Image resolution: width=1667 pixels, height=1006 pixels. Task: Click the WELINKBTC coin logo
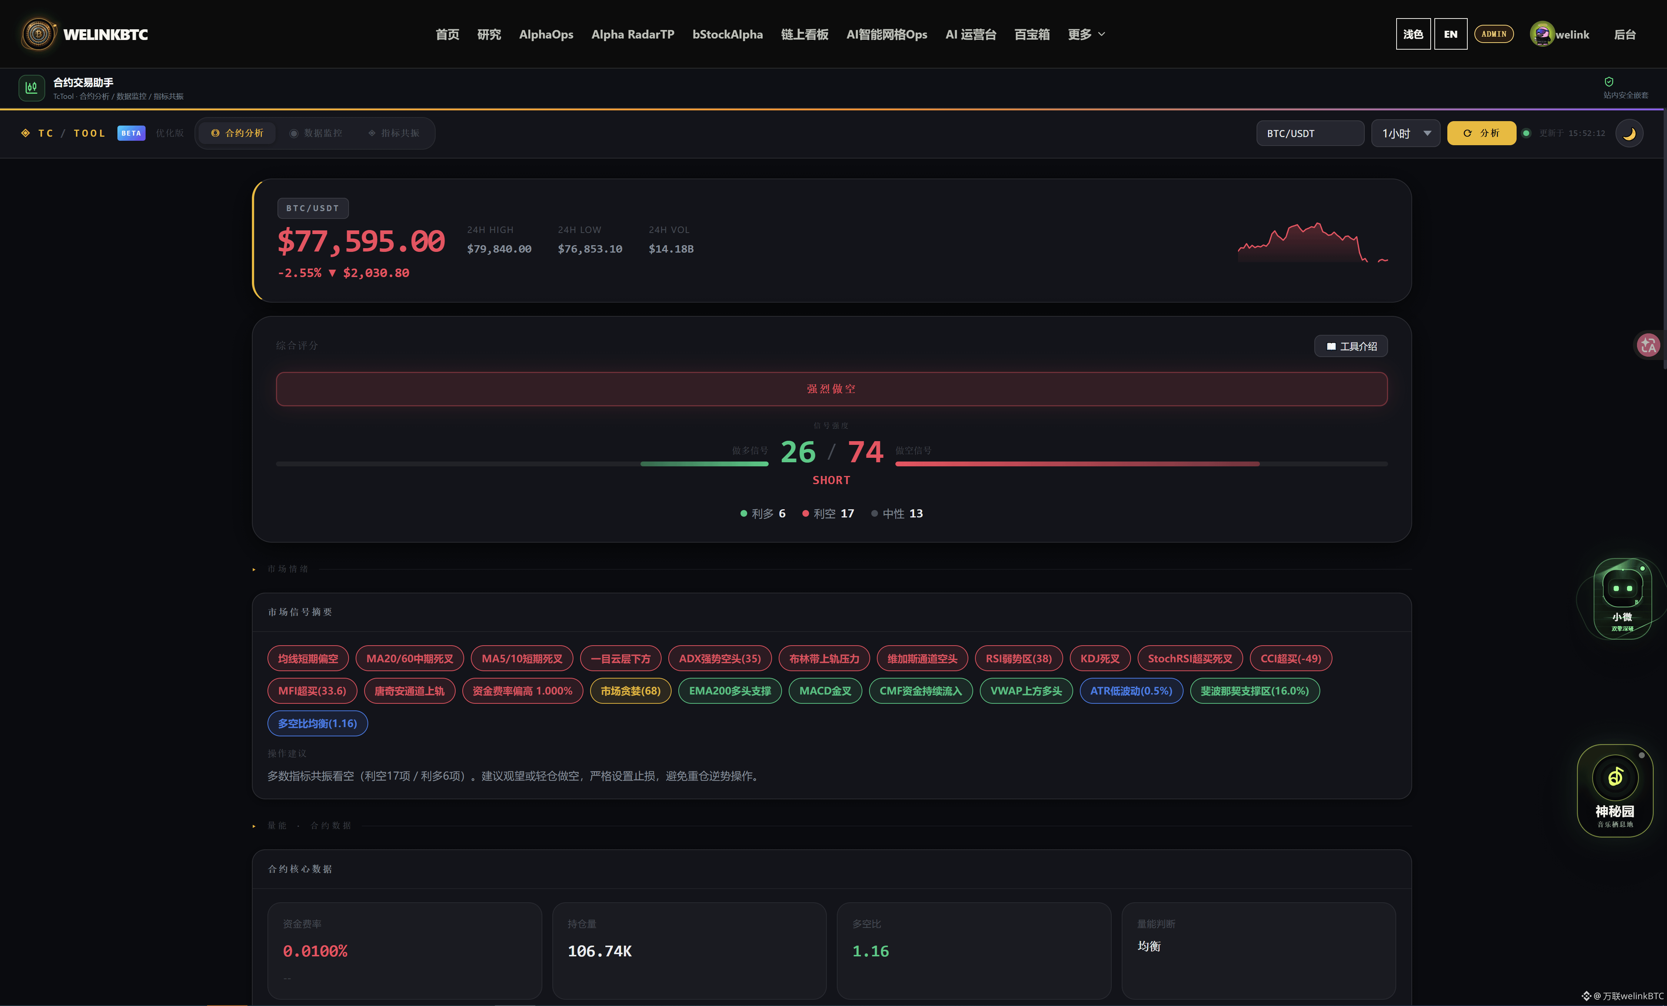pyautogui.click(x=39, y=34)
